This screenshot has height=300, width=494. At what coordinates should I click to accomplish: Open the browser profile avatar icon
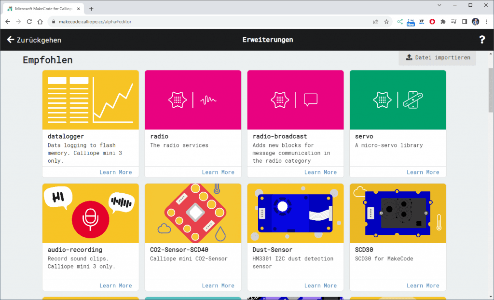(x=475, y=22)
